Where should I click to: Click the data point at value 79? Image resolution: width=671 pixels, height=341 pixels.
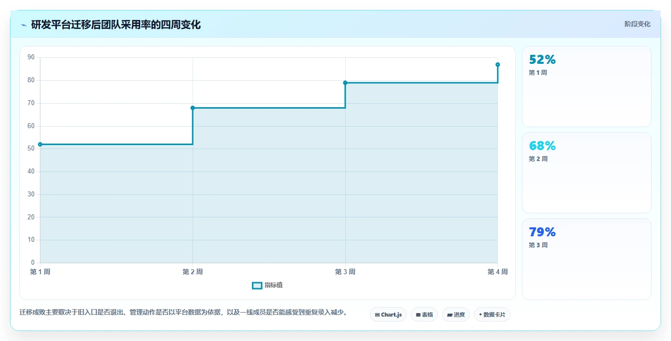pyautogui.click(x=345, y=83)
